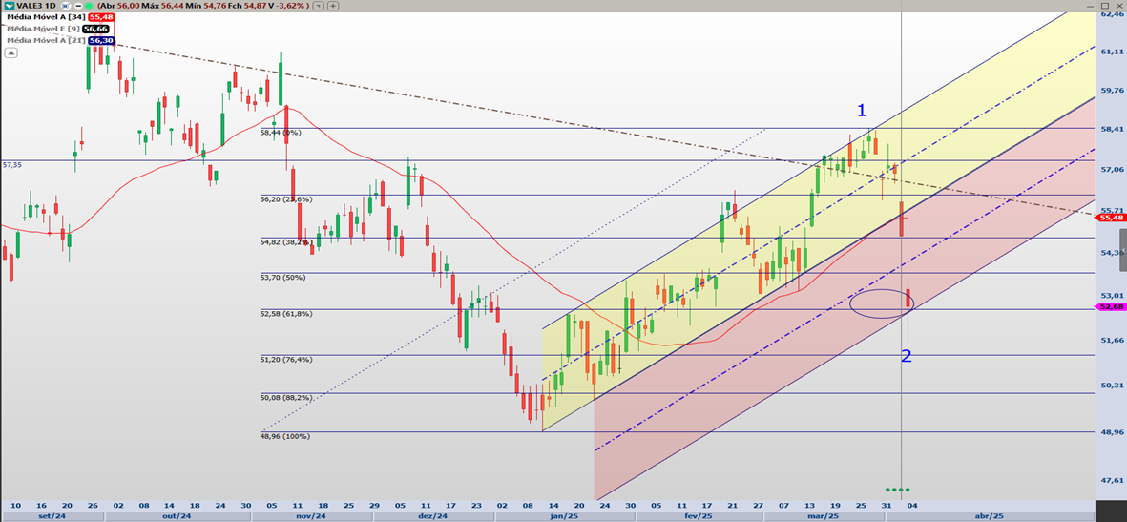The height and width of the screenshot is (522, 1127).
Task: Select the 48,96 (100%) Fibonacci level label
Action: (x=284, y=436)
